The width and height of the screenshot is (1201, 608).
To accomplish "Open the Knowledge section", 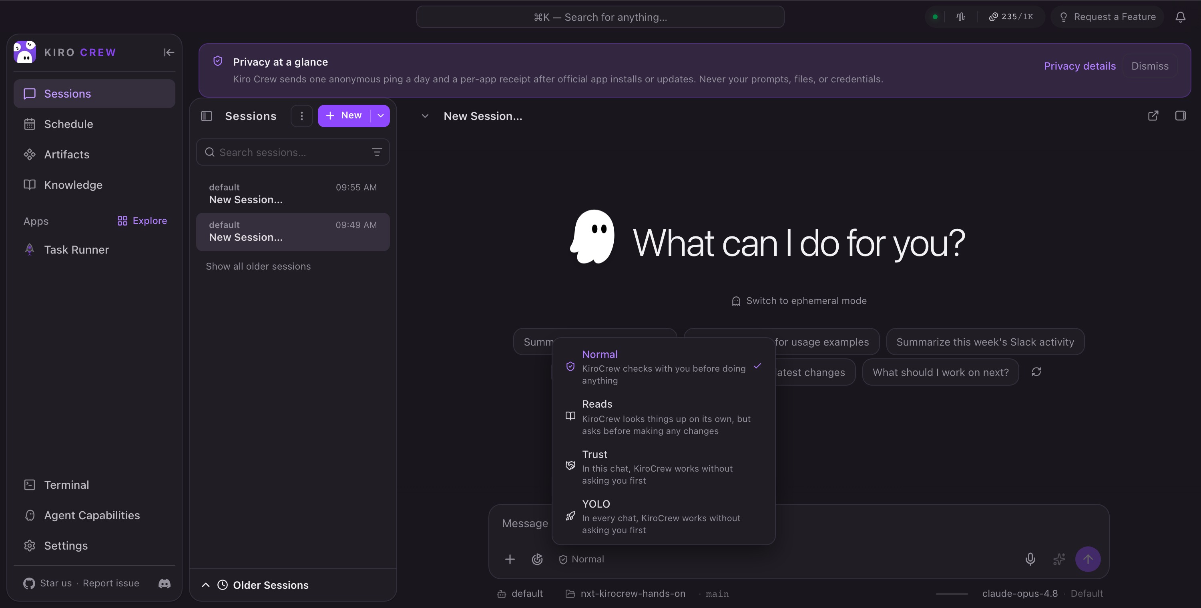I will click(94, 185).
